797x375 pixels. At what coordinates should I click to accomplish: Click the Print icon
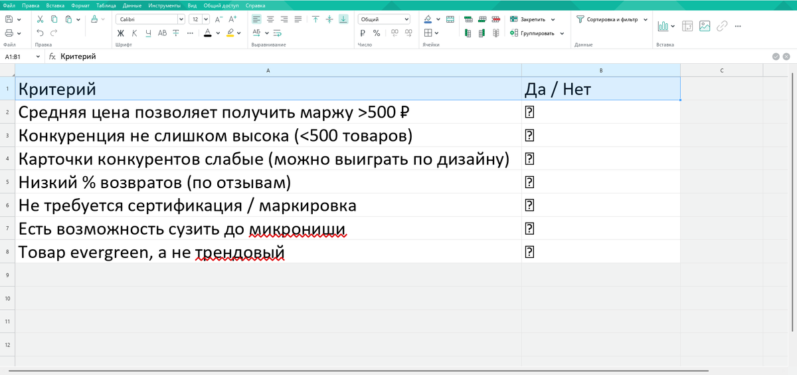(9, 33)
